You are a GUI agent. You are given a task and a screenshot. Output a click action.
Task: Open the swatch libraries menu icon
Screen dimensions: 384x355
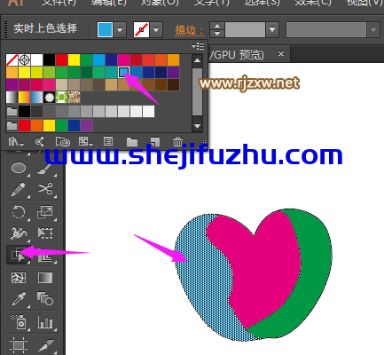point(15,142)
